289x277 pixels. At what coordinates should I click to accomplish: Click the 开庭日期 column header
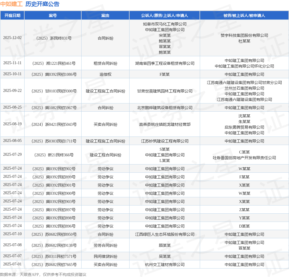click(12, 16)
